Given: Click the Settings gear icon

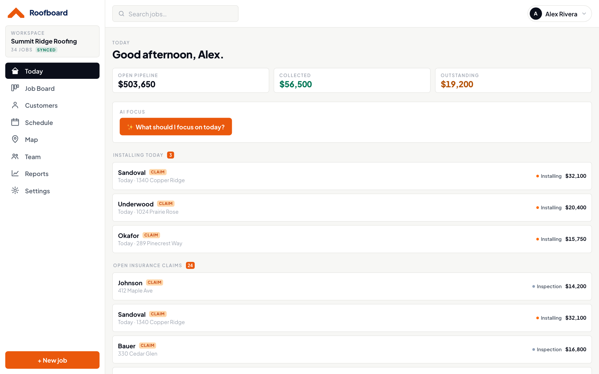Looking at the screenshot, I should [x=15, y=191].
